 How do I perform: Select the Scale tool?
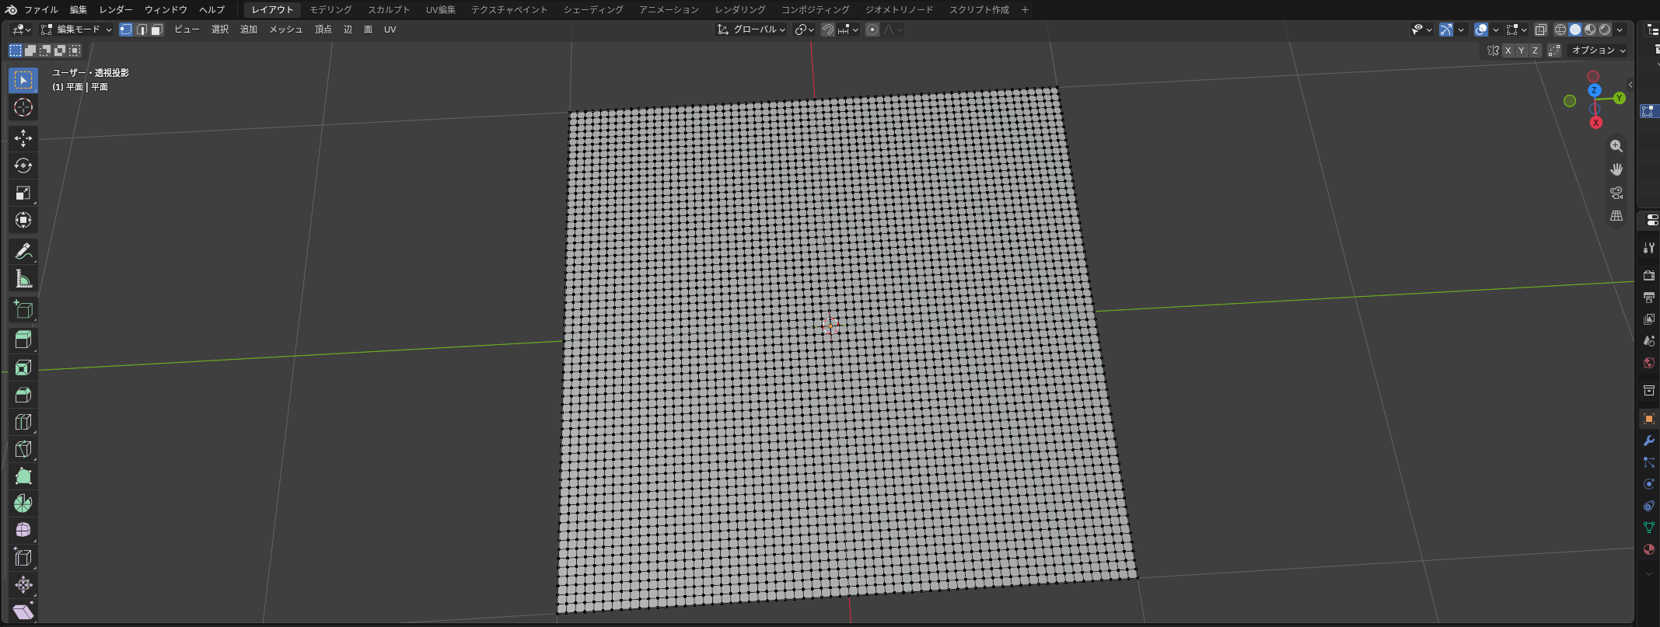(23, 193)
